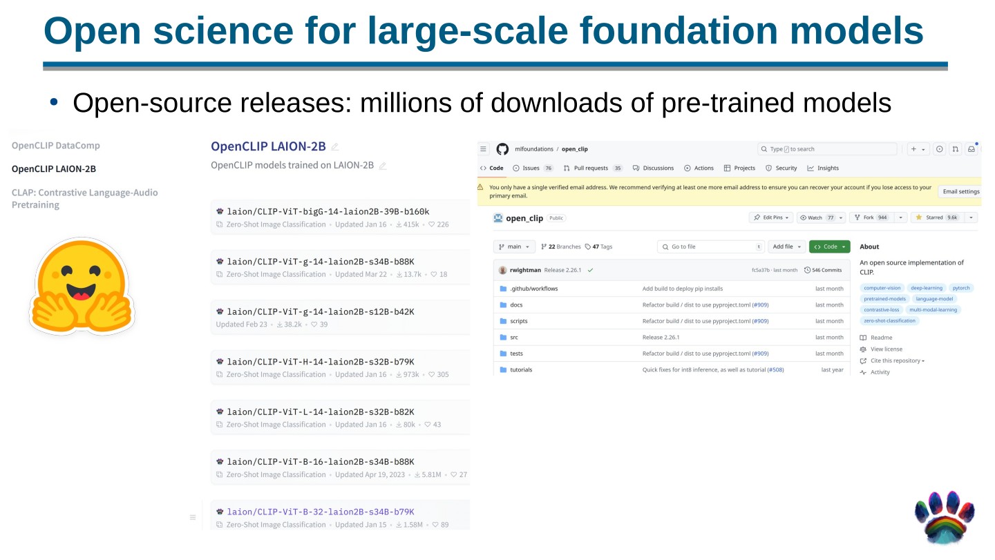This screenshot has width=995, height=560.
Task: Open the 546 Commits history link
Action: pyautogui.click(x=823, y=270)
